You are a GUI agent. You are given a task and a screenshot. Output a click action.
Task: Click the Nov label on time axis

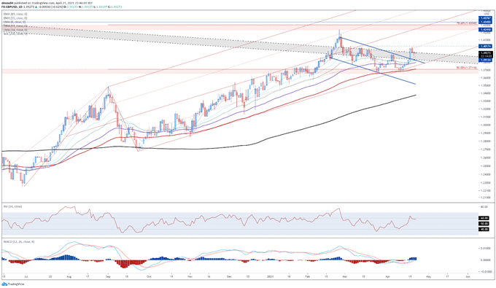(190, 276)
